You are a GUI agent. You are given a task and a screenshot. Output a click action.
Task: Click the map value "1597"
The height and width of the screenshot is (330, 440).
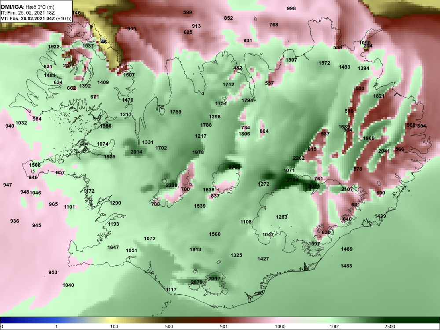(x=314, y=244)
